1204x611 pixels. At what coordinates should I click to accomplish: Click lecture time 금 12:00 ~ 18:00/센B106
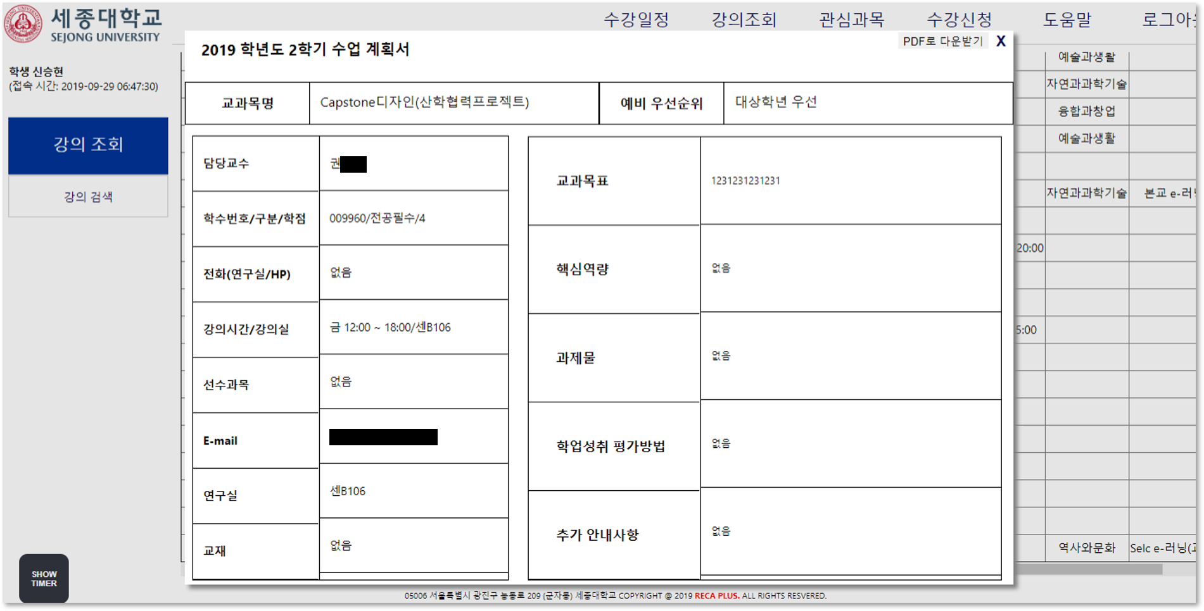pos(390,328)
